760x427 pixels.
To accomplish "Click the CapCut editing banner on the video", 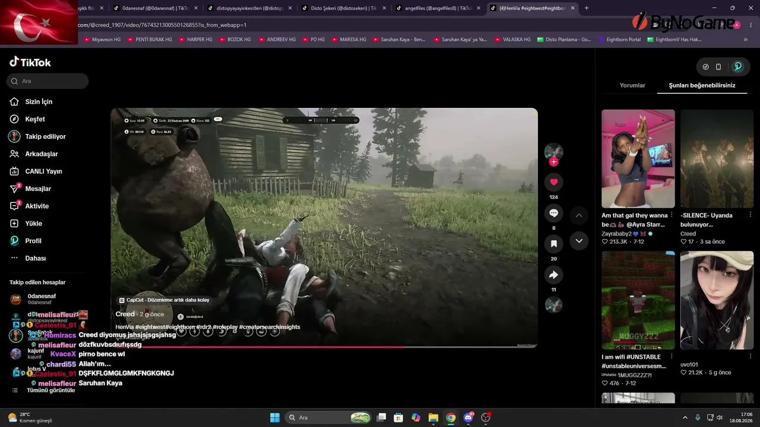I will 164,300.
